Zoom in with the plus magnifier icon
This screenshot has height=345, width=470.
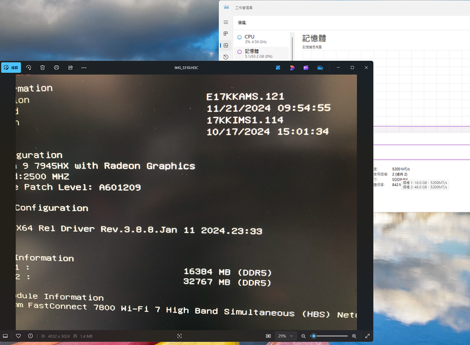tap(354, 336)
